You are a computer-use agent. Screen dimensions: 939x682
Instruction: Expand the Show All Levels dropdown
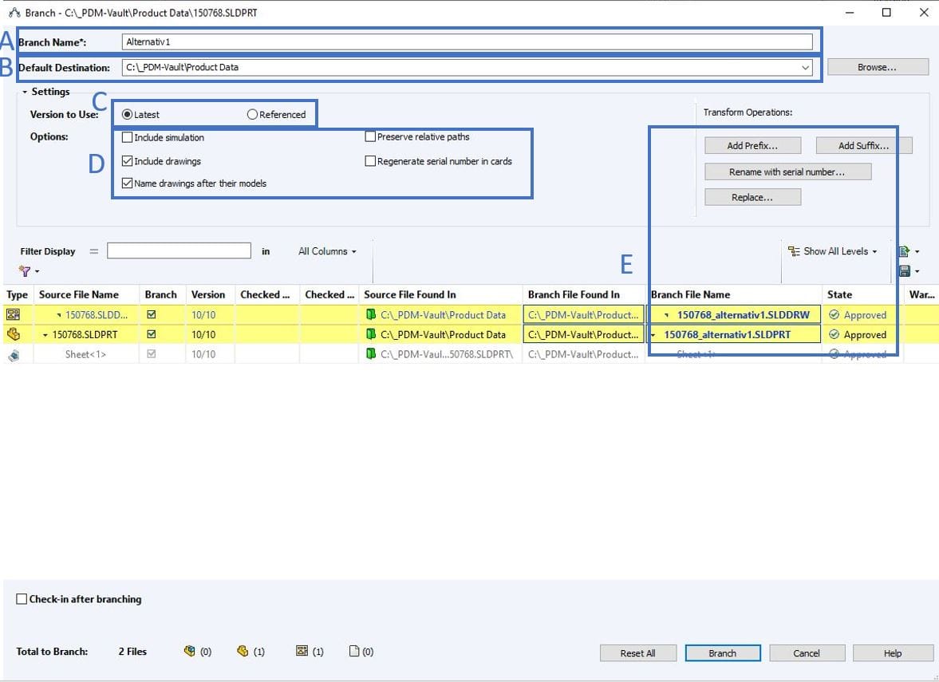pyautogui.click(x=832, y=251)
